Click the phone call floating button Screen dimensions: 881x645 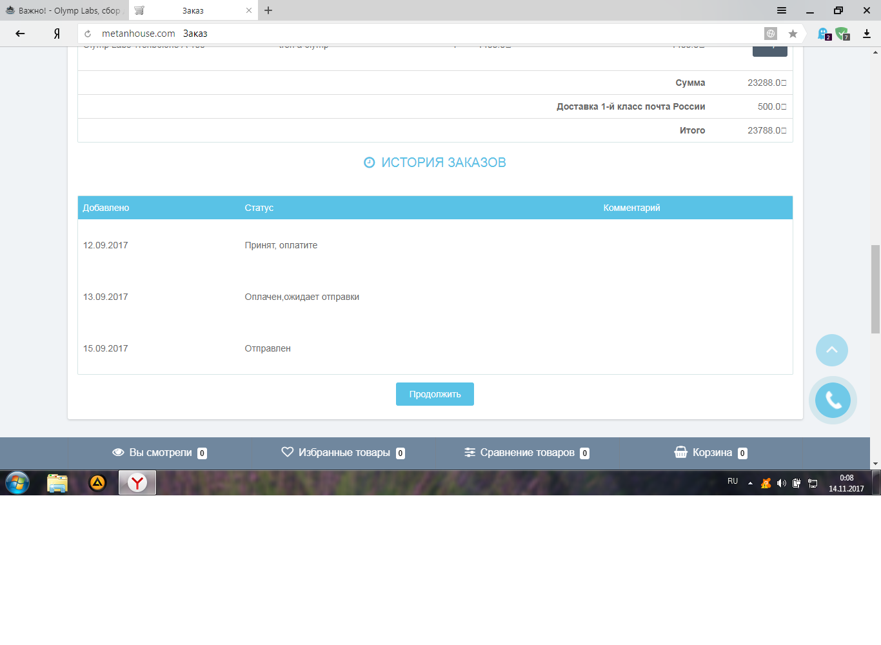pyautogui.click(x=833, y=401)
